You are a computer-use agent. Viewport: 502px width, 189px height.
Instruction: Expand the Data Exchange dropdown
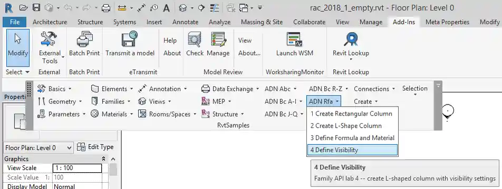point(230,89)
